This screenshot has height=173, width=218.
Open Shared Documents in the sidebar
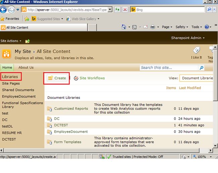[x=18, y=90]
